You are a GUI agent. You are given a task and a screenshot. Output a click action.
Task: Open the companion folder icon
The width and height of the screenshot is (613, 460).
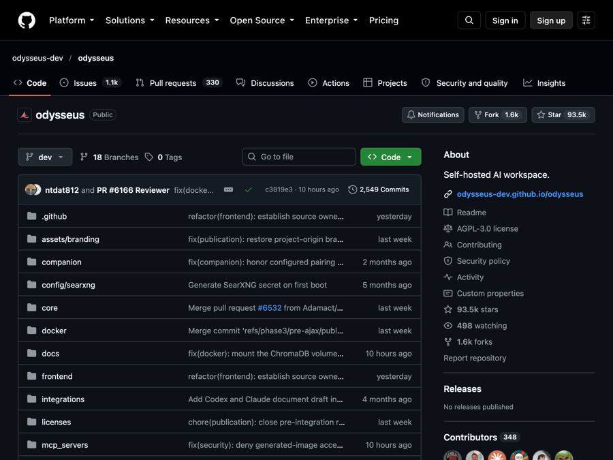click(31, 262)
